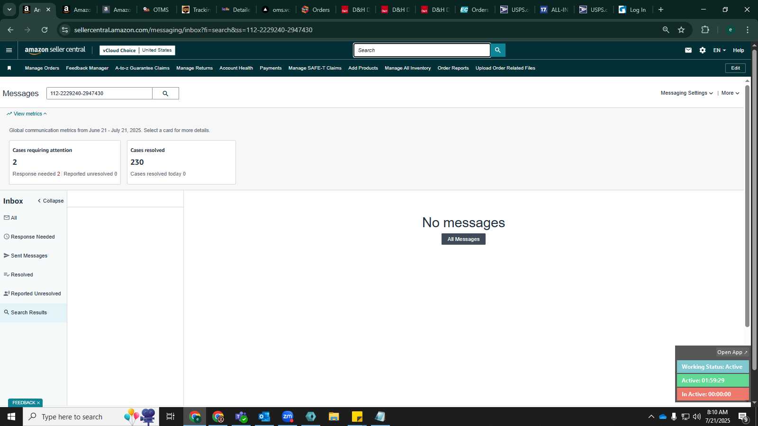Open the browser extensions puzzle icon
The height and width of the screenshot is (426, 758).
(705, 30)
